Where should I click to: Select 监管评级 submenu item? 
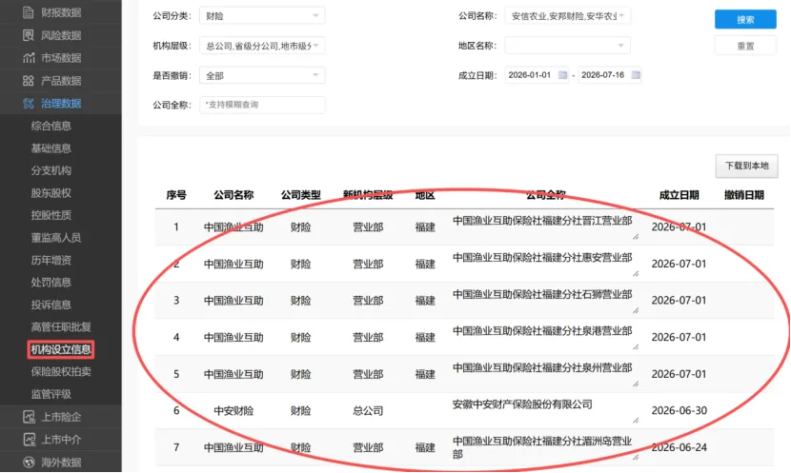tap(51, 394)
